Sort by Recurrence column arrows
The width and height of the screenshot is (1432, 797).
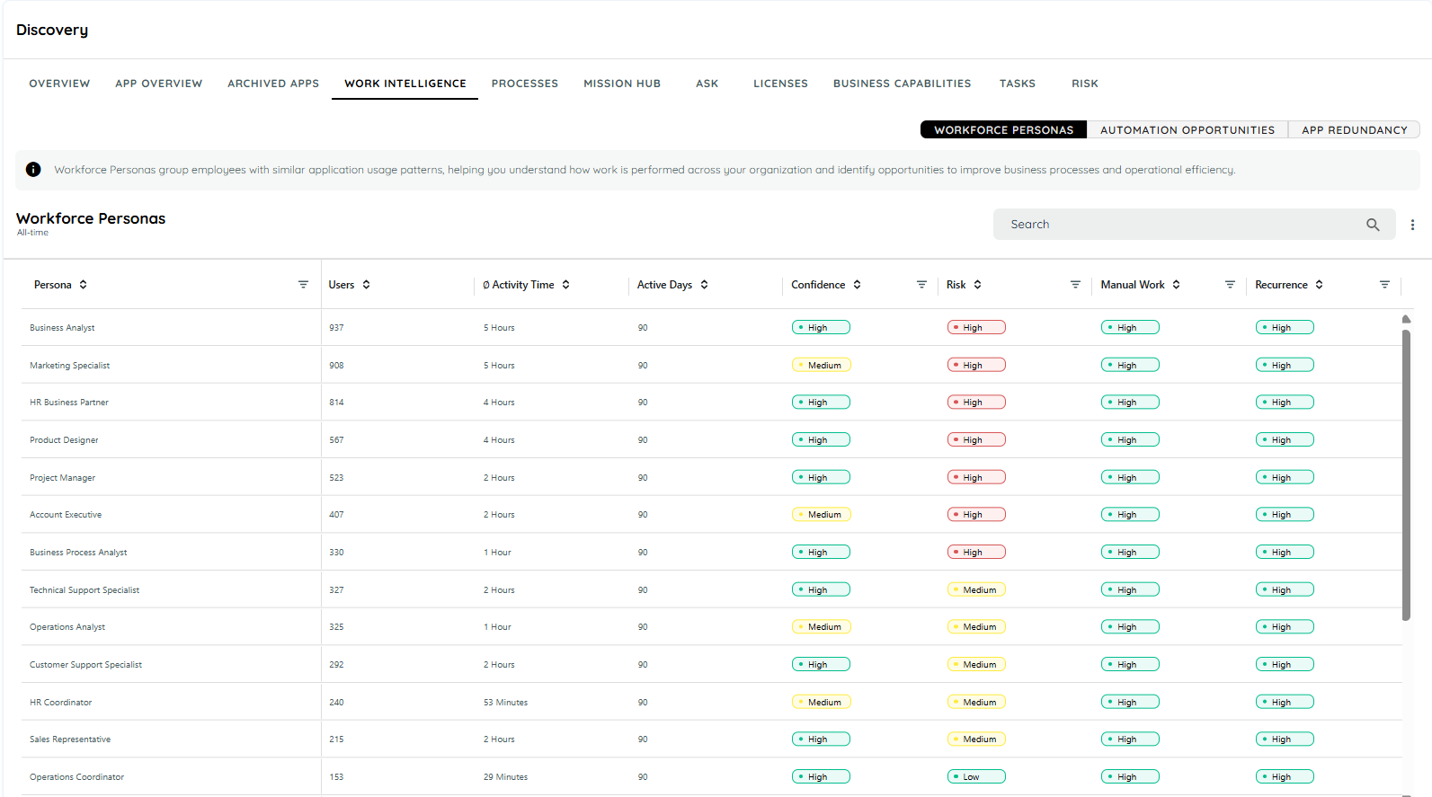(1320, 285)
